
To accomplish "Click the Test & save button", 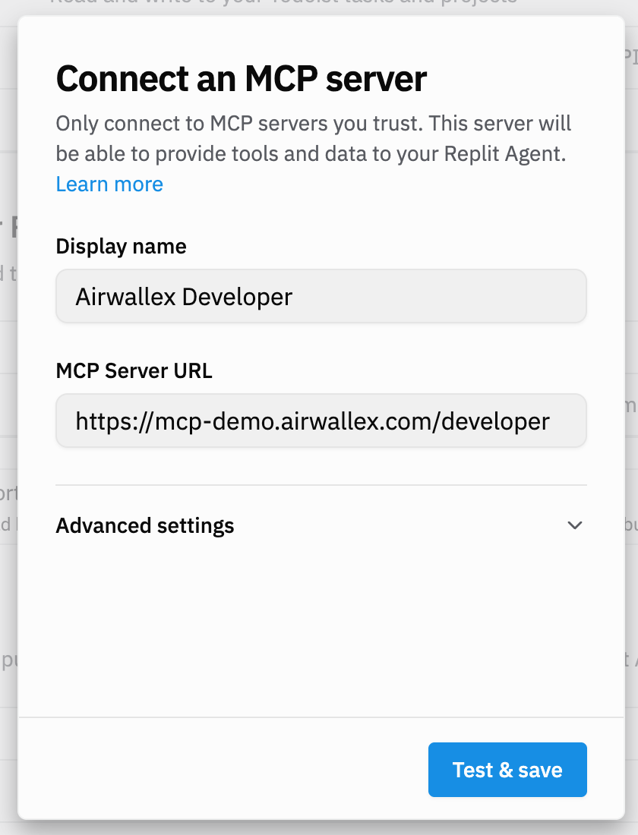I will pyautogui.click(x=507, y=770).
